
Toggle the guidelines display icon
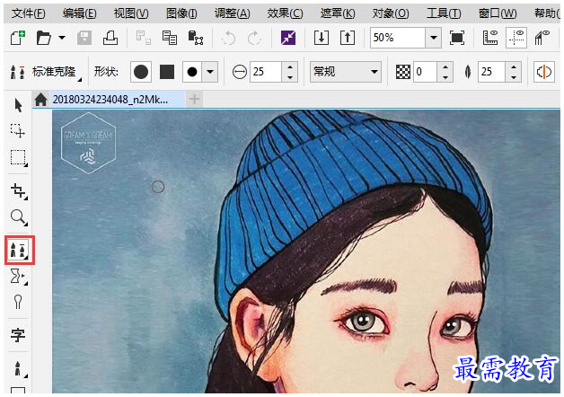pyautogui.click(x=516, y=38)
